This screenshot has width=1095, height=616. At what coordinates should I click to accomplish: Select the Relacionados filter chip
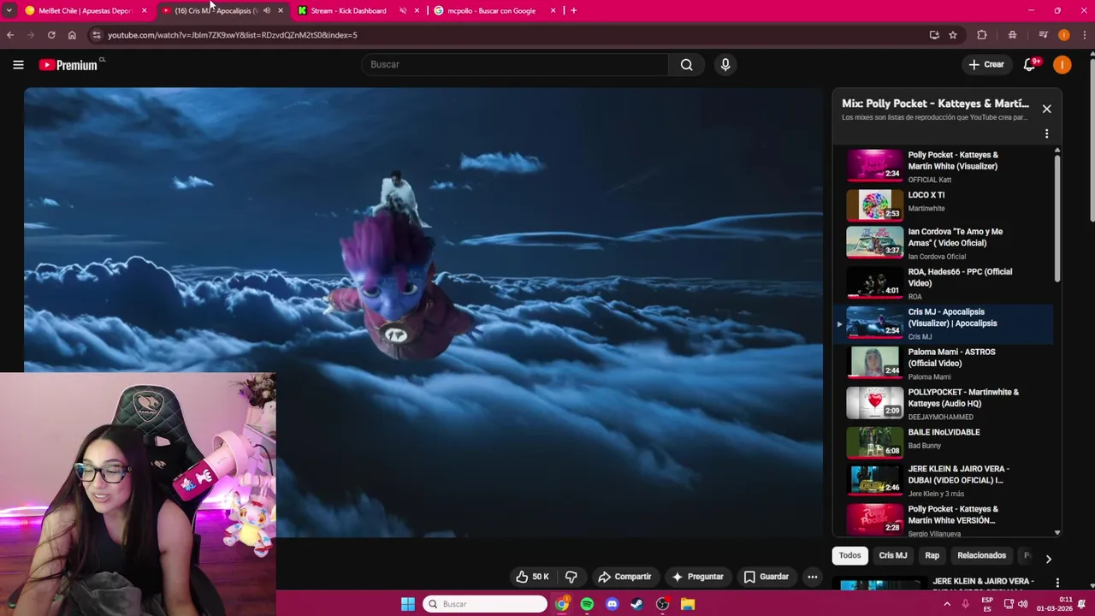[981, 555]
